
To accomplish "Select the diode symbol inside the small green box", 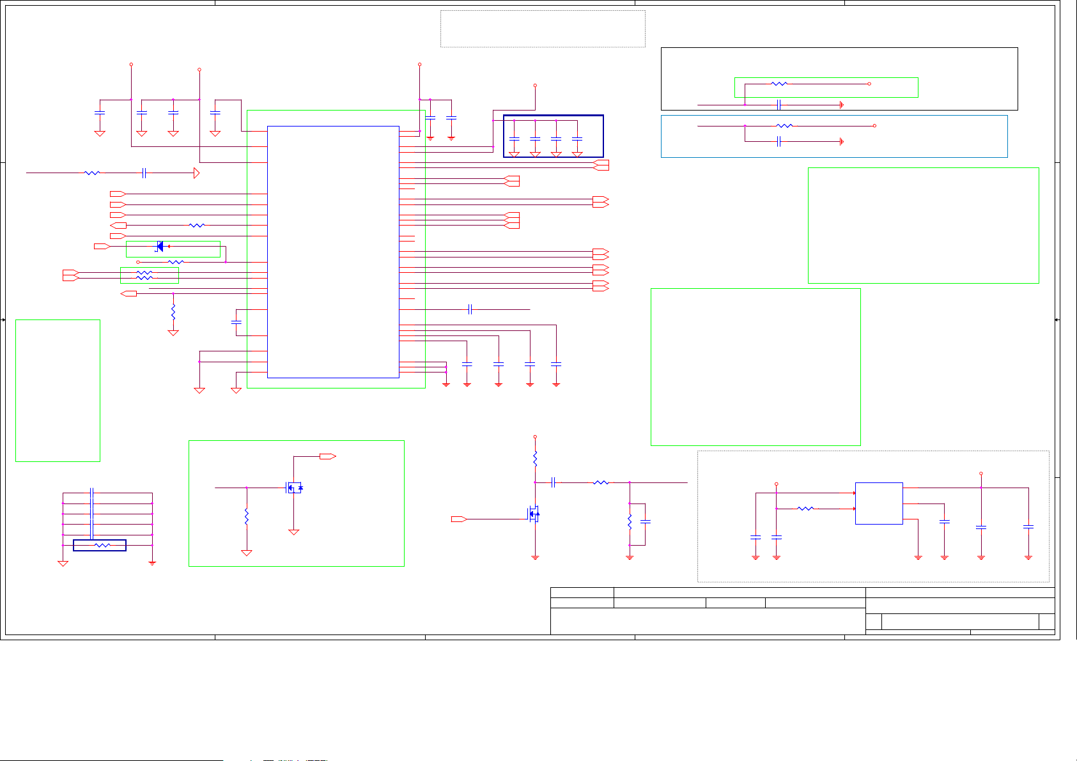I will click(160, 247).
